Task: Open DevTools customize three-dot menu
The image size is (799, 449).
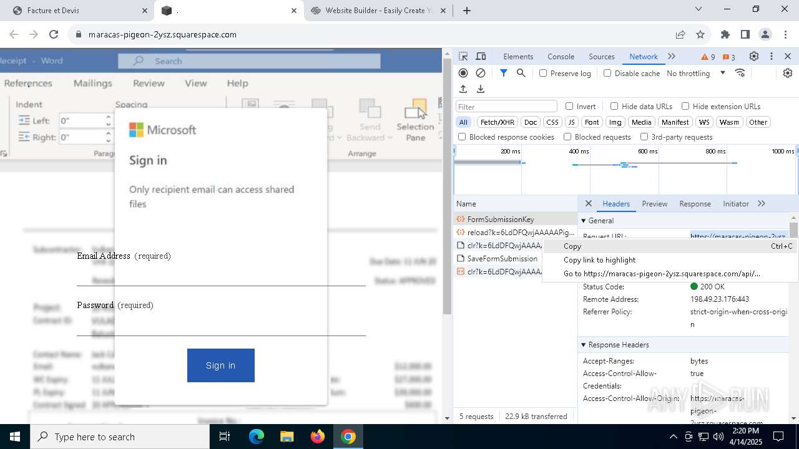Action: 772,56
